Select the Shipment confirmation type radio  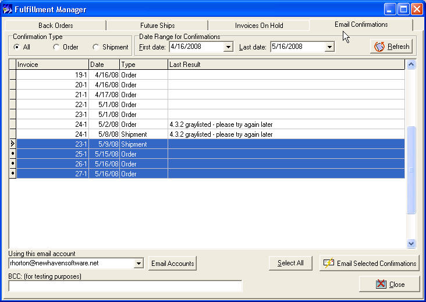pos(96,47)
